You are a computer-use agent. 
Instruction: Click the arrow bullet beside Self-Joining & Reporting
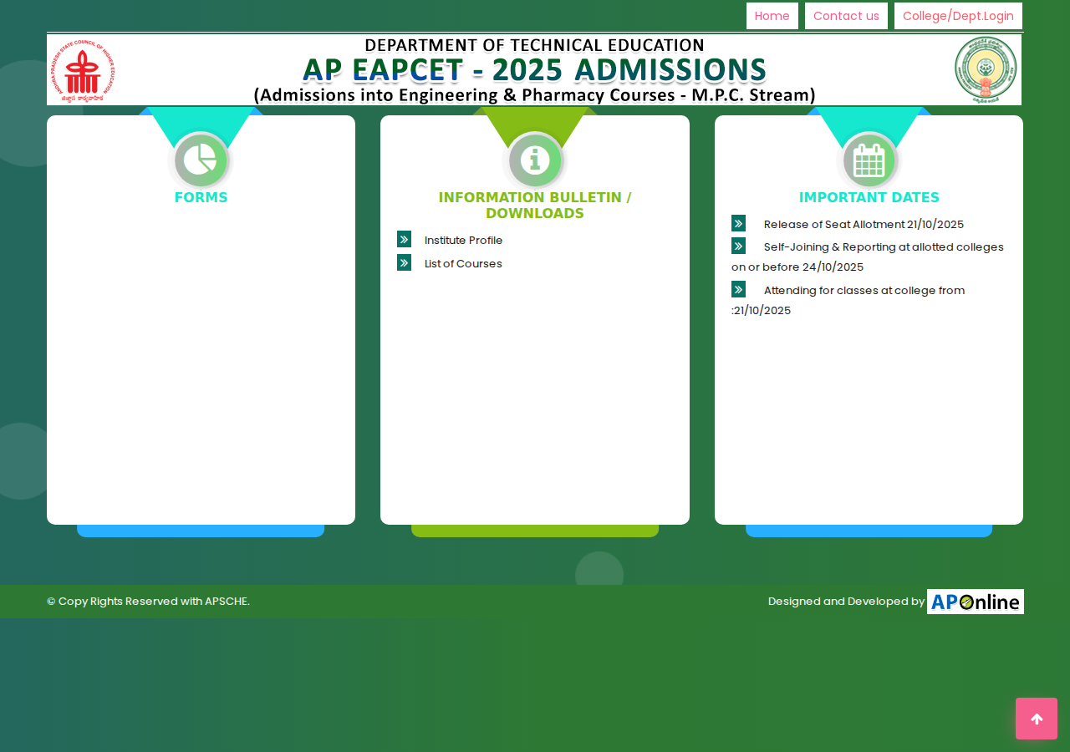[738, 246]
